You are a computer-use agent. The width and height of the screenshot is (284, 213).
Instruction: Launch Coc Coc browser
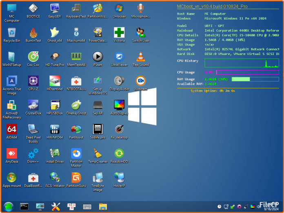pyautogui.click(x=33, y=59)
